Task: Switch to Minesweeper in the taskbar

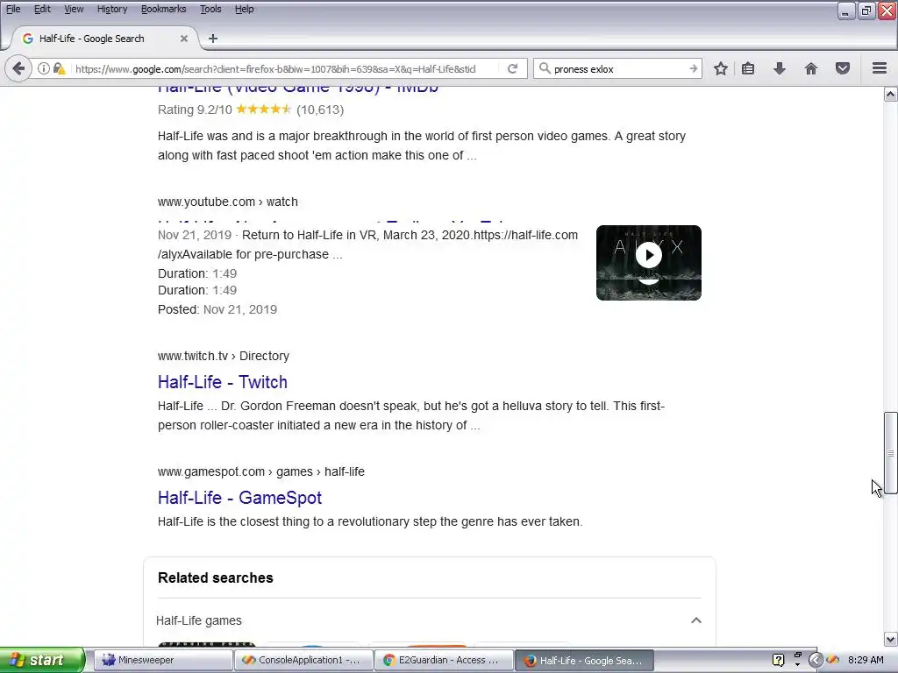Action: [162, 660]
